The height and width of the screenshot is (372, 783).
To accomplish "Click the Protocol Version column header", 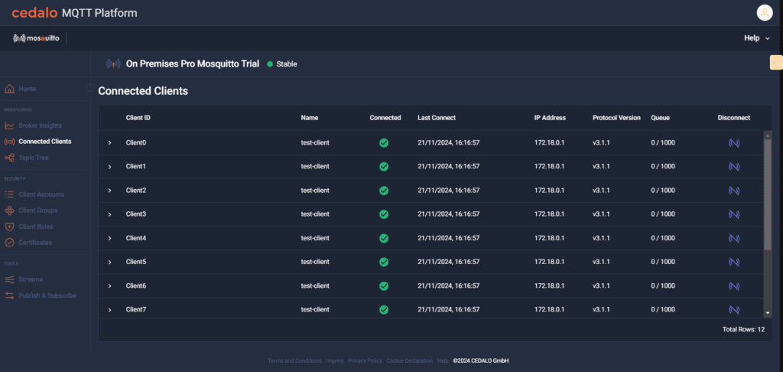I will 616,118.
